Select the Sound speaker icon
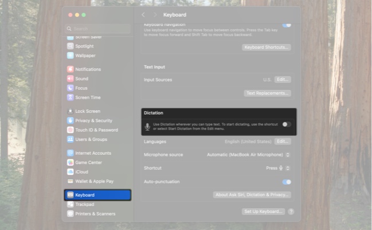The width and height of the screenshot is (372, 230). coord(71,79)
